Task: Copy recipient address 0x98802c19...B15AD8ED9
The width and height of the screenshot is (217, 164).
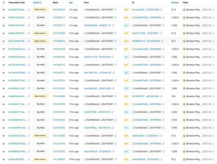Action: click(x=162, y=41)
